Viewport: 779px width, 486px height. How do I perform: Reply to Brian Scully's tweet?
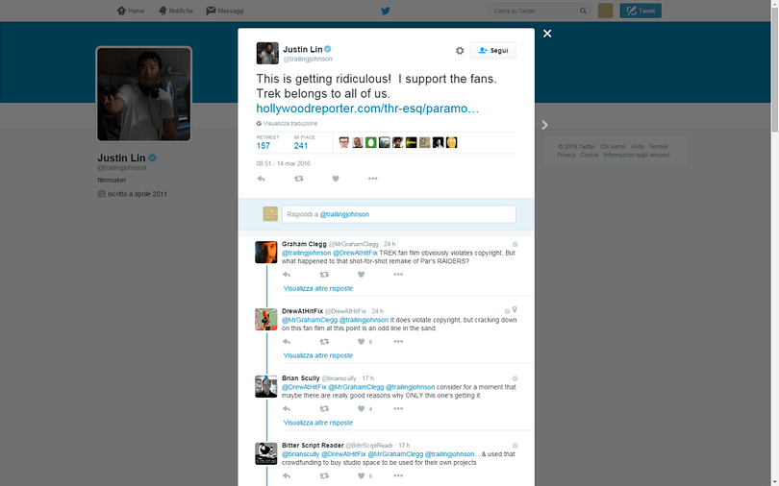287,408
